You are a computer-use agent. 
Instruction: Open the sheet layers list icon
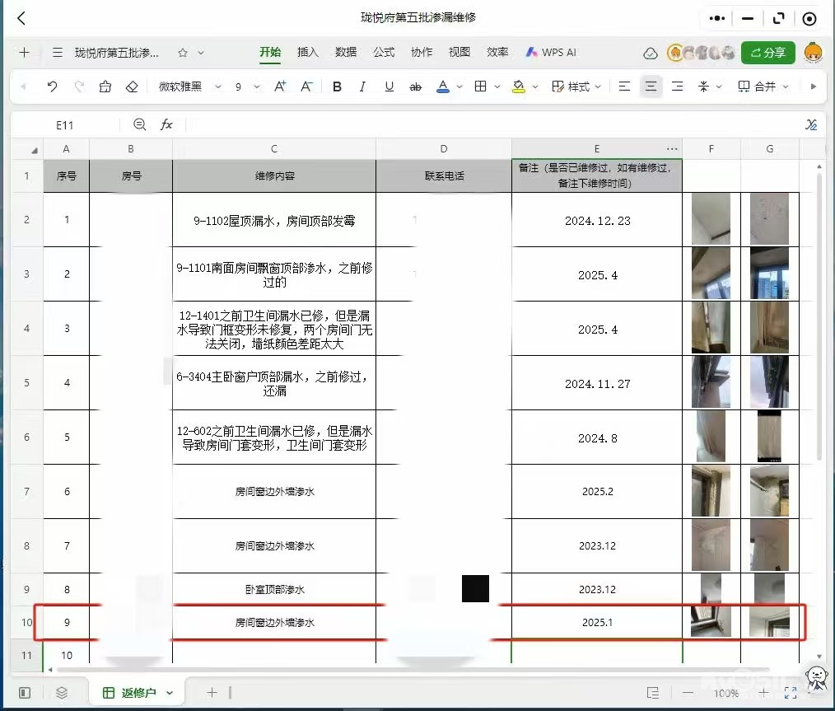point(62,693)
